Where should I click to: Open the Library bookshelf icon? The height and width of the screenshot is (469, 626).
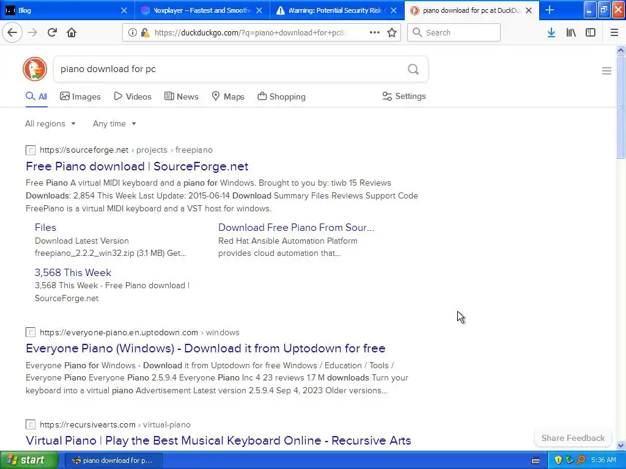point(571,33)
